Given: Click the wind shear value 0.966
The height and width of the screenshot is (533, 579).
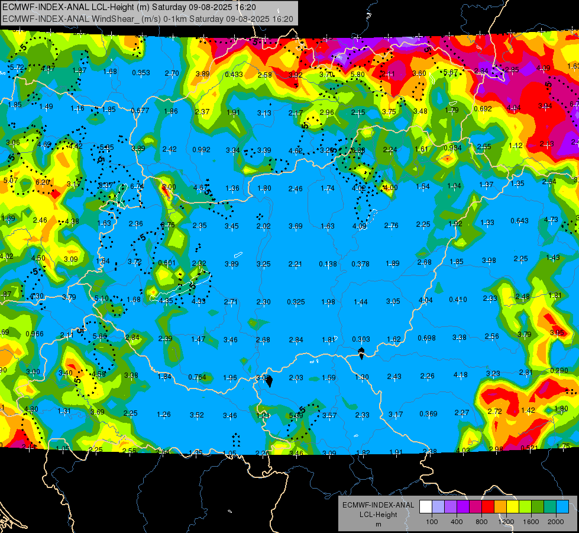Looking at the screenshot, I should [x=34, y=333].
